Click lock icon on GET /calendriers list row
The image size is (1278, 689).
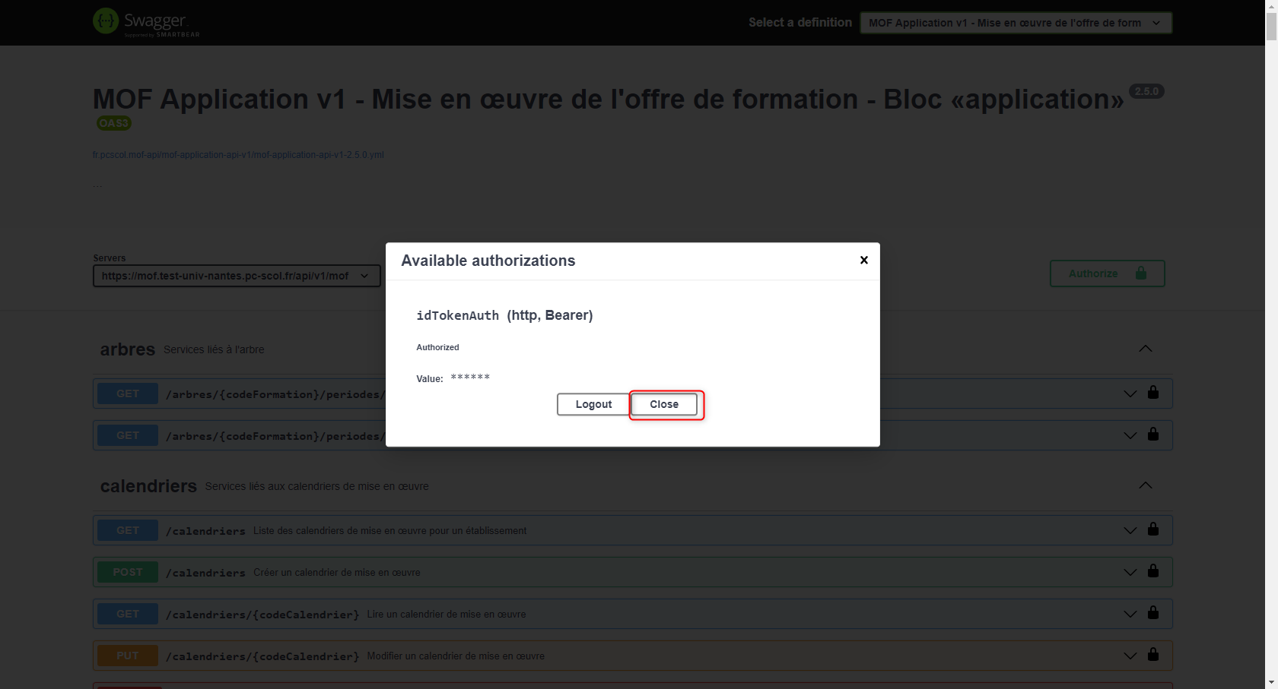1153,529
